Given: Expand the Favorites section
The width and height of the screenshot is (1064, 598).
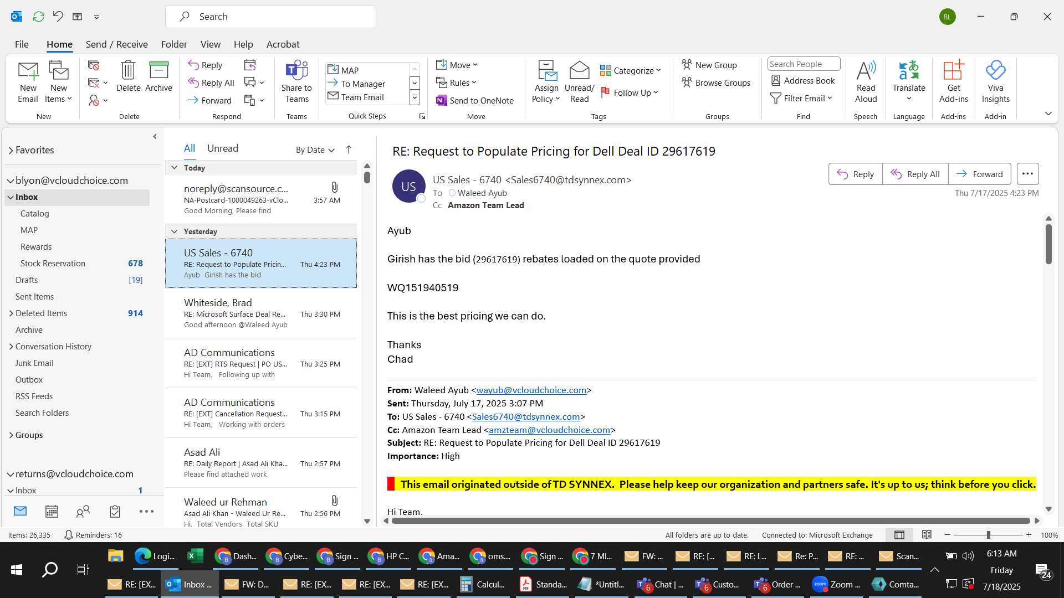Looking at the screenshot, I should (11, 151).
